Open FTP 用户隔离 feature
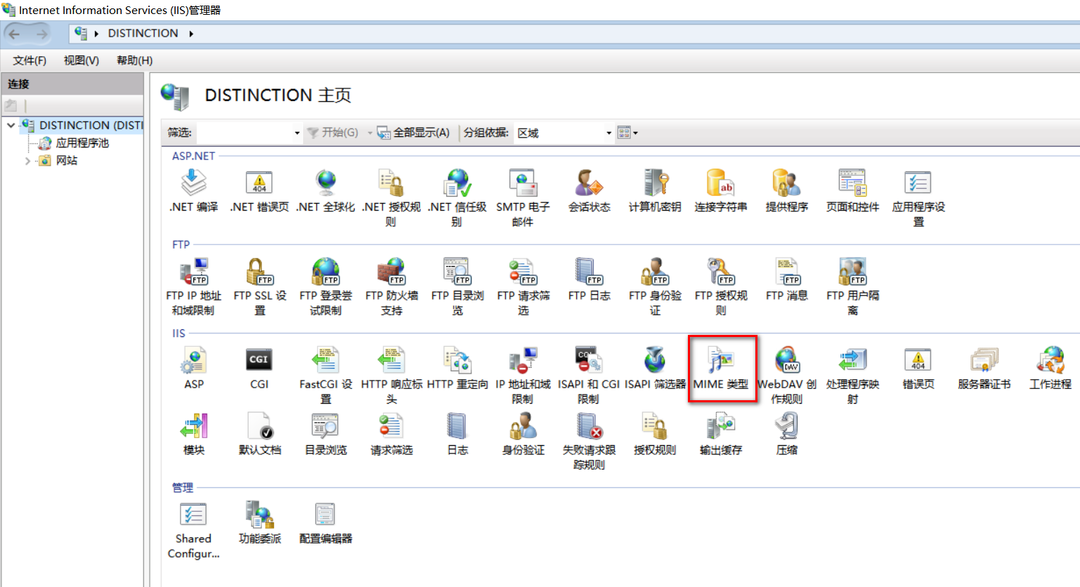The height and width of the screenshot is (587, 1080). point(852,286)
